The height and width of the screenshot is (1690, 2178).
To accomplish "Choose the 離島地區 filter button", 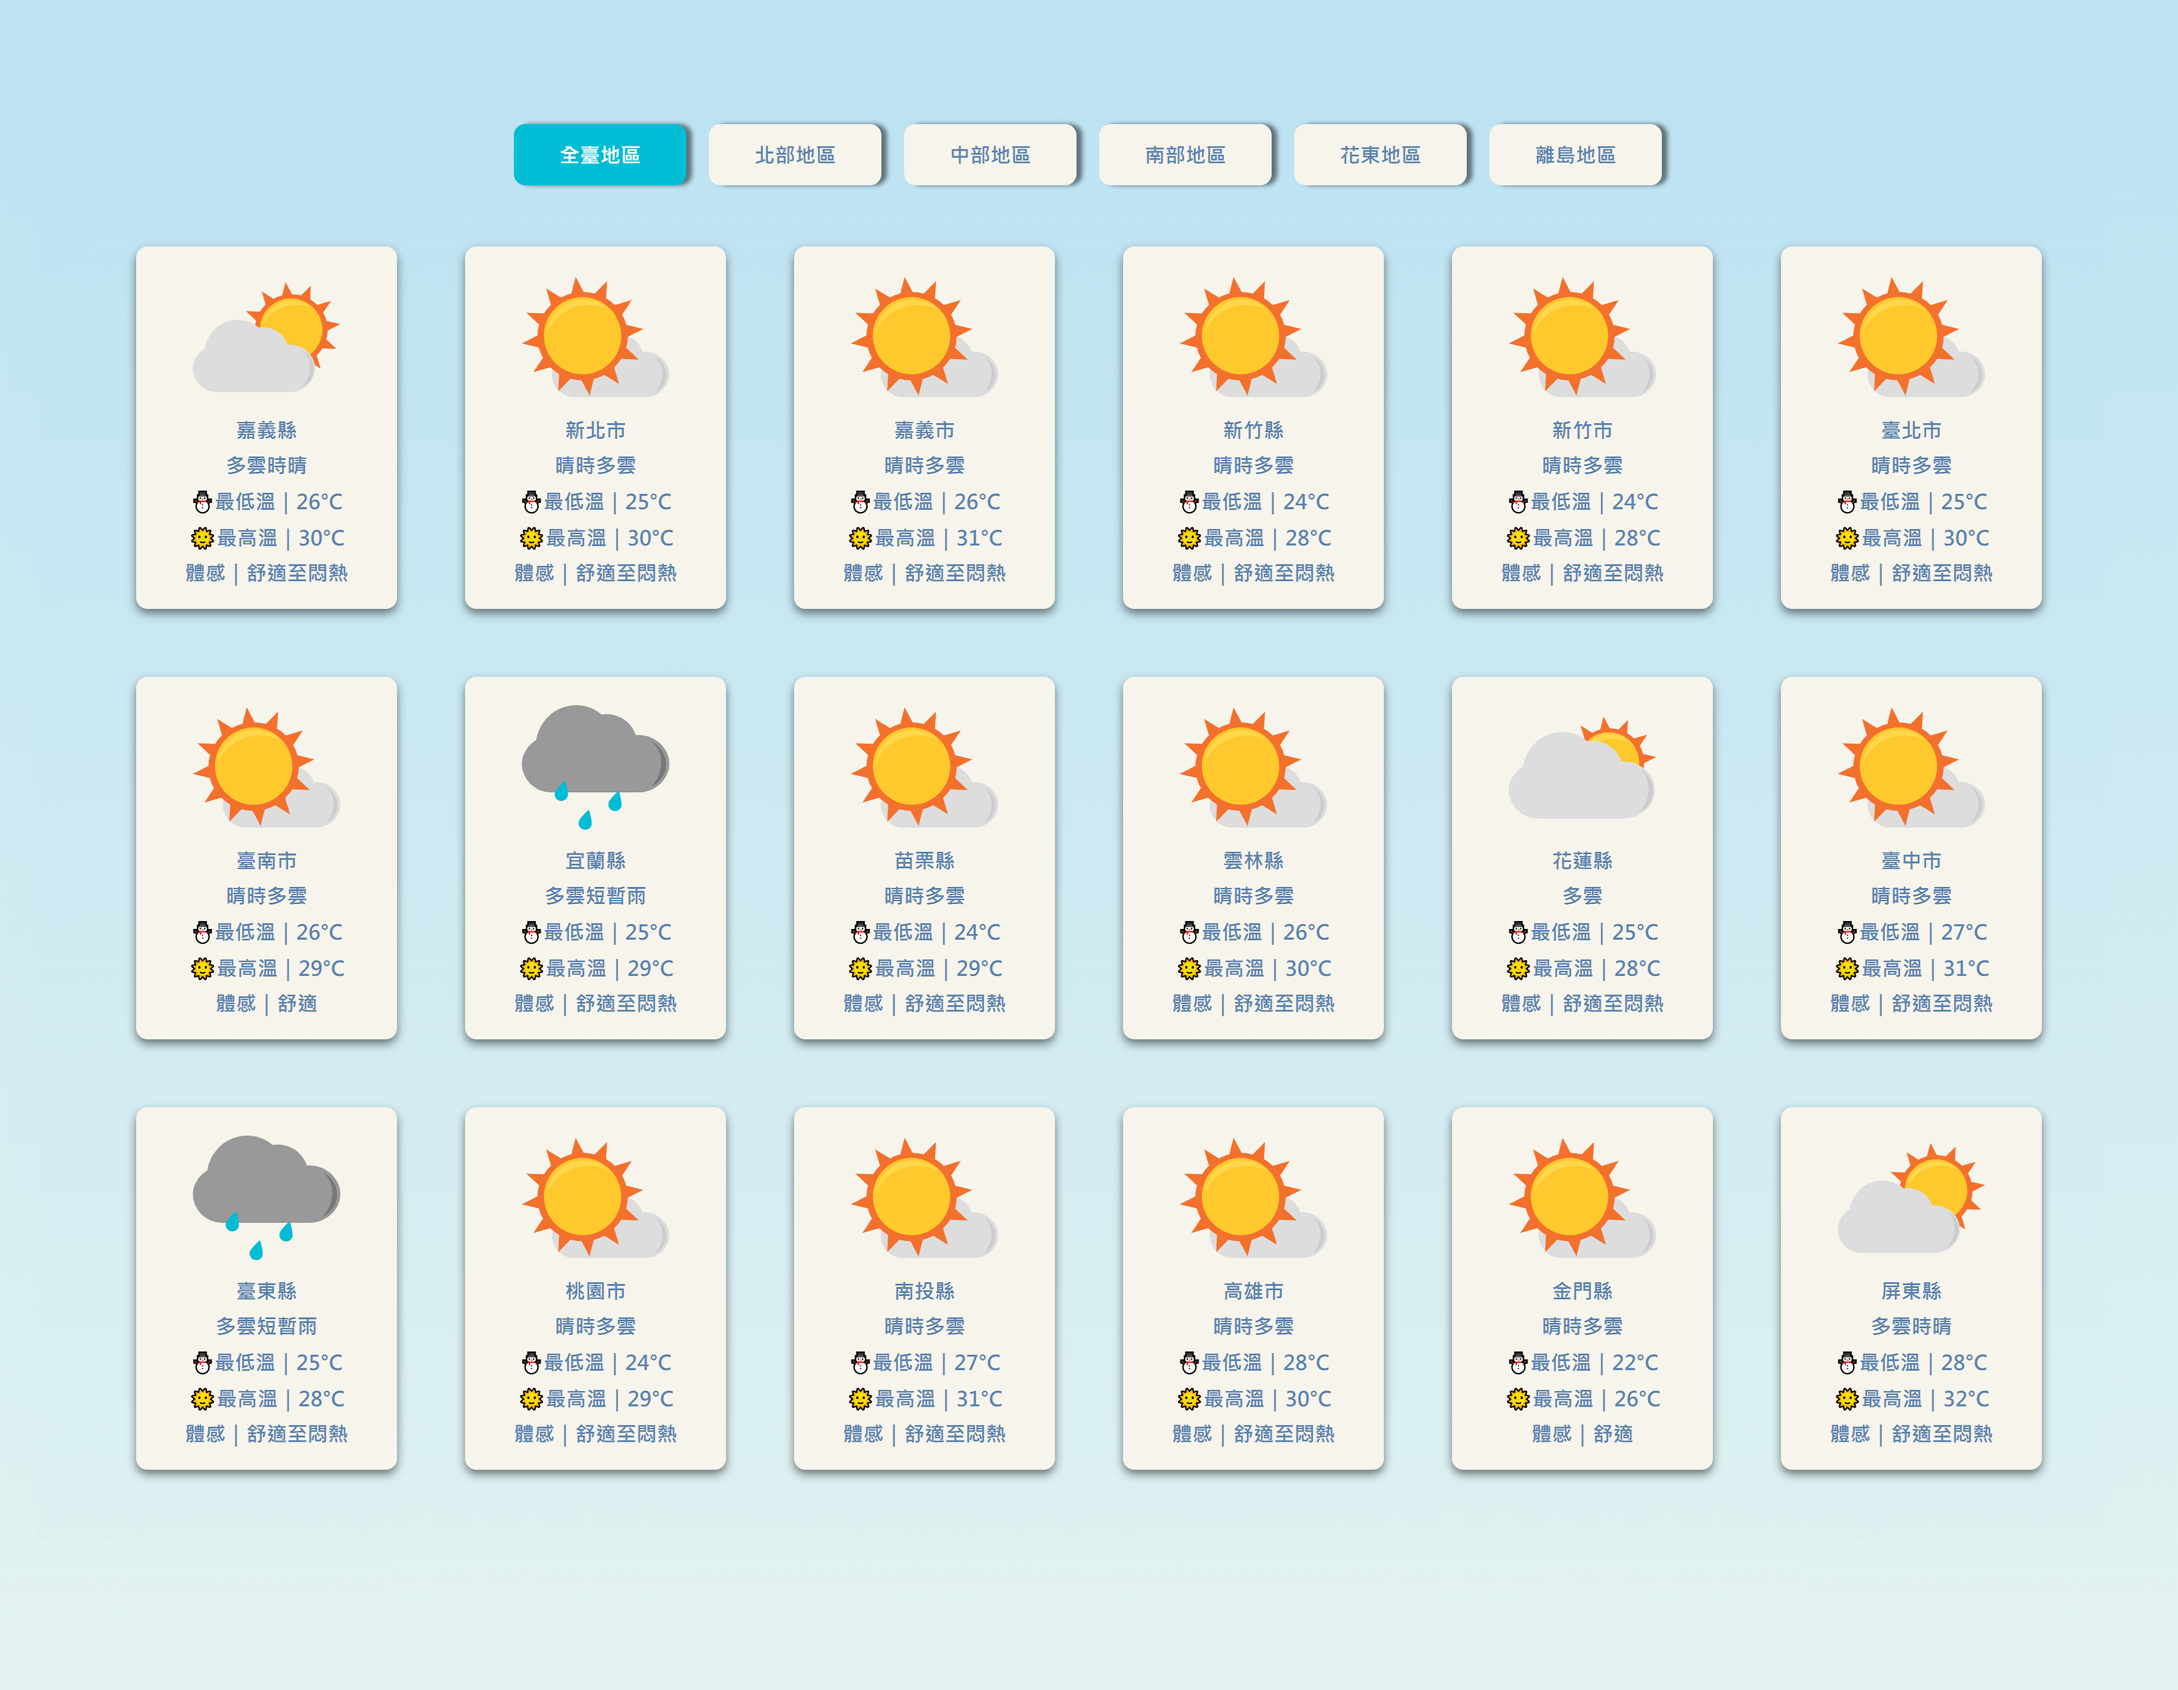I will (1576, 155).
